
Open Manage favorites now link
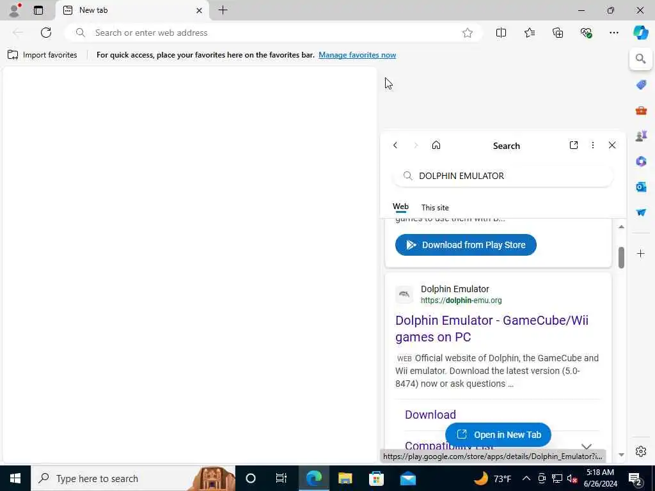click(357, 55)
